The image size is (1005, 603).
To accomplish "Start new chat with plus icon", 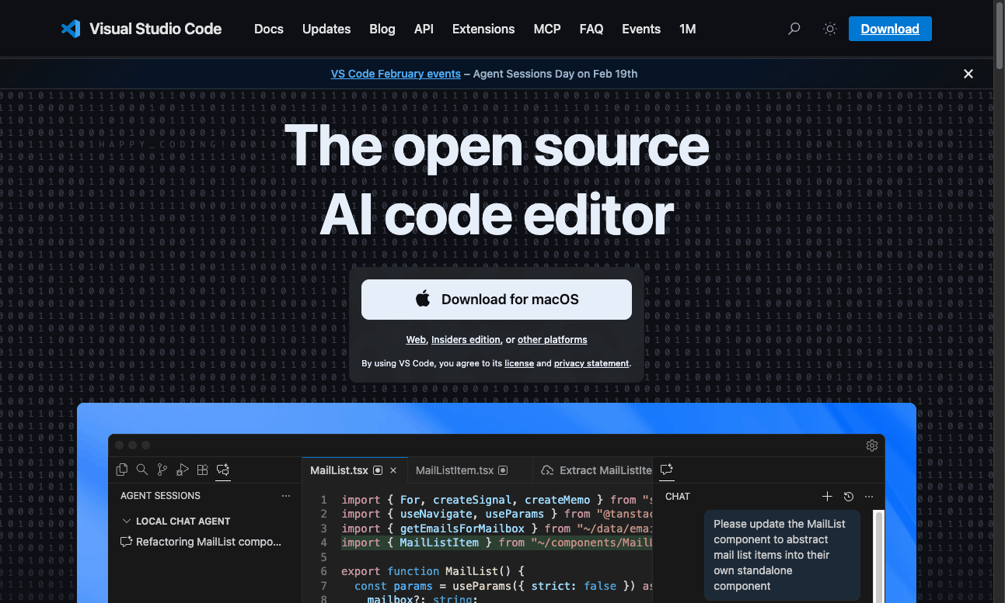I will 827,497.
